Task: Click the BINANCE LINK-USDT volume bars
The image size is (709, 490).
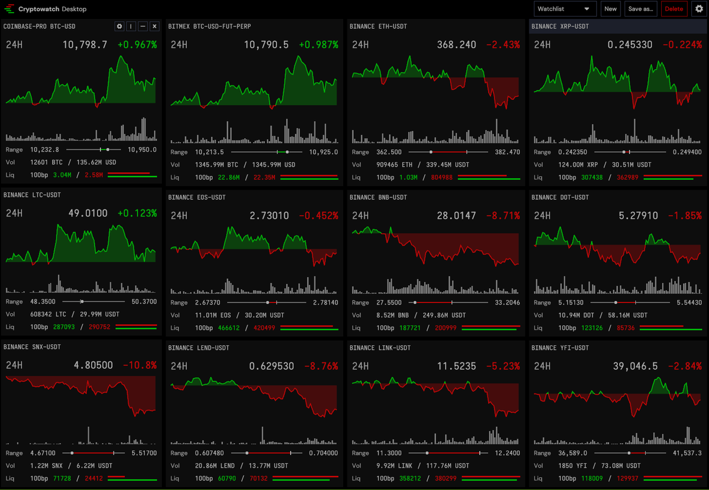Action: coord(435,436)
